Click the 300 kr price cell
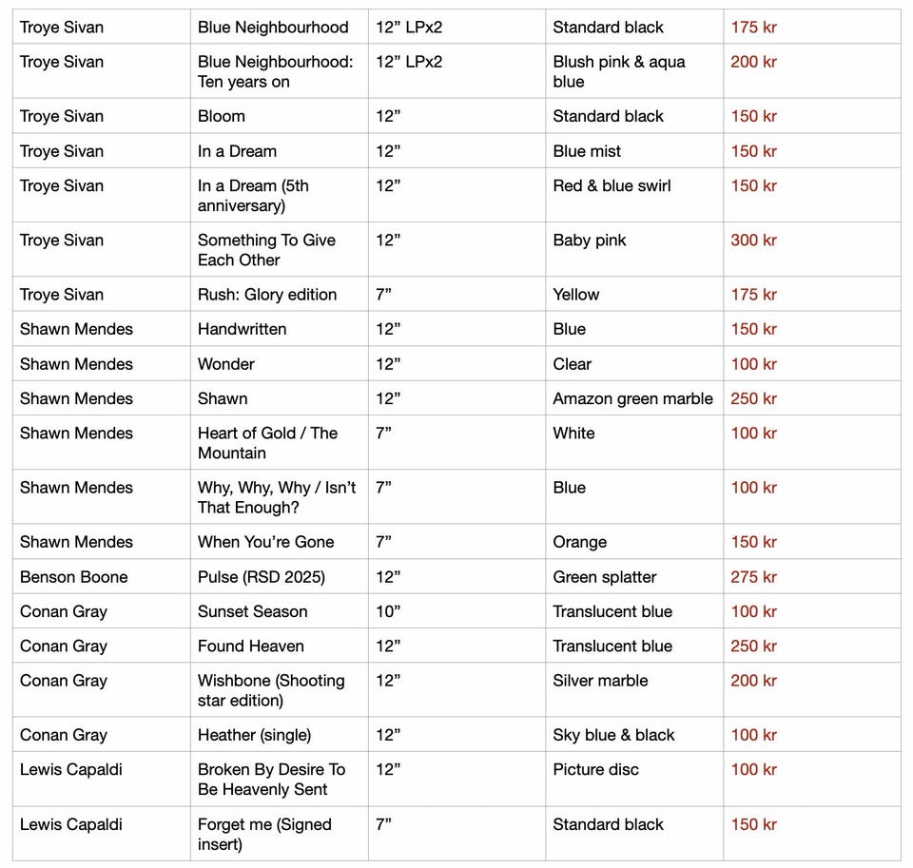This screenshot has height=868, width=913. pos(753,240)
